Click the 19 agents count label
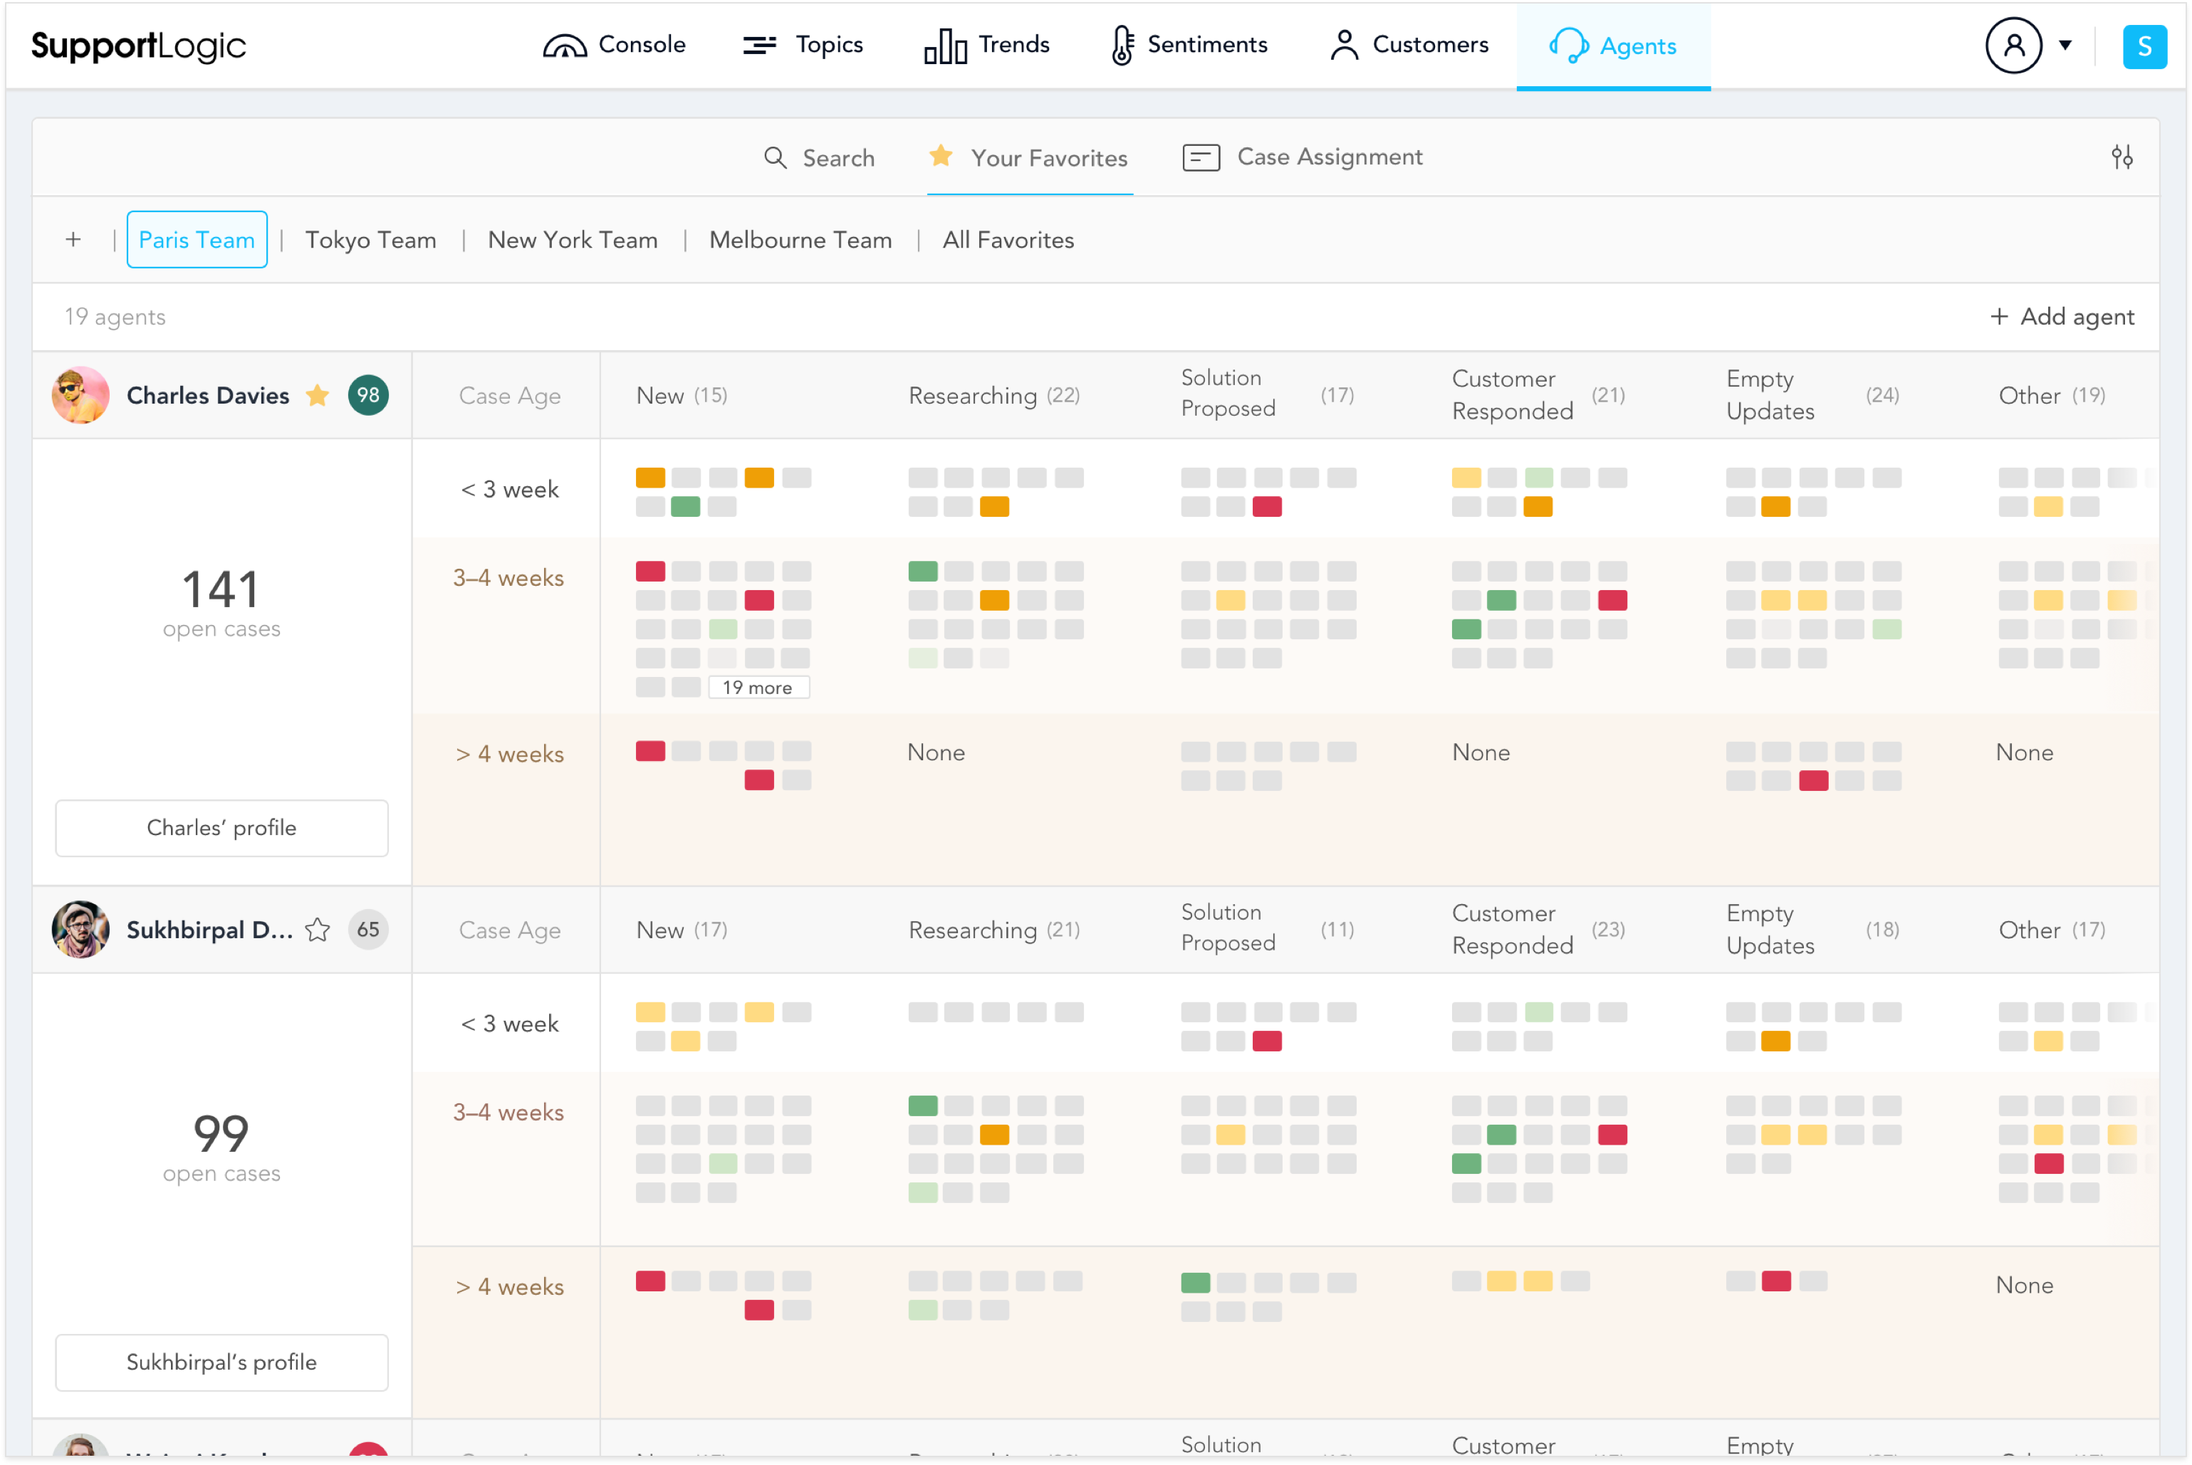Screen dimensions: 2192x1465 coord(115,317)
